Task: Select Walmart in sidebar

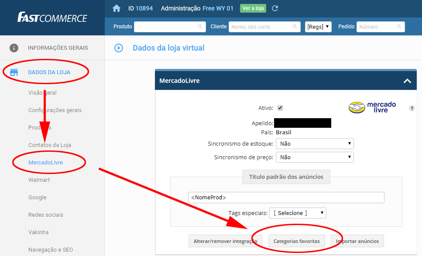Action: click(39, 180)
